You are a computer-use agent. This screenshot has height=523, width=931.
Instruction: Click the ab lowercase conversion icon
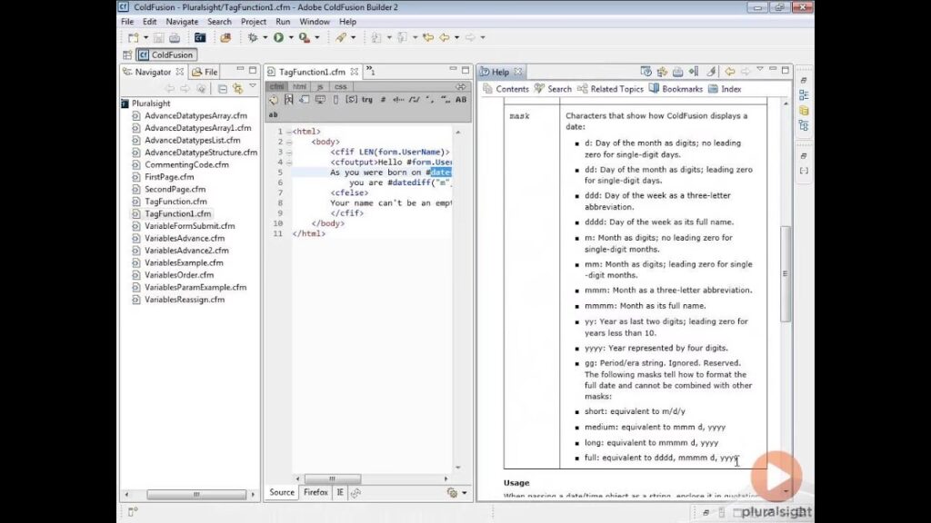[273, 114]
